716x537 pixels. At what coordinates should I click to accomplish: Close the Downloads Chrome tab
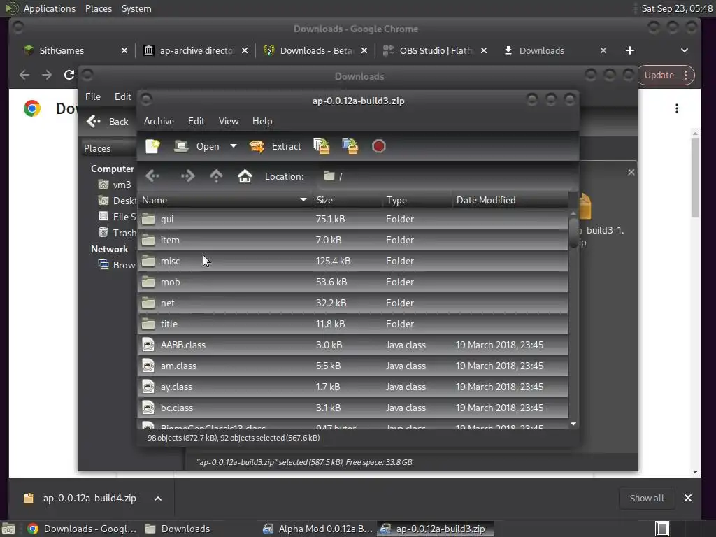(603, 50)
